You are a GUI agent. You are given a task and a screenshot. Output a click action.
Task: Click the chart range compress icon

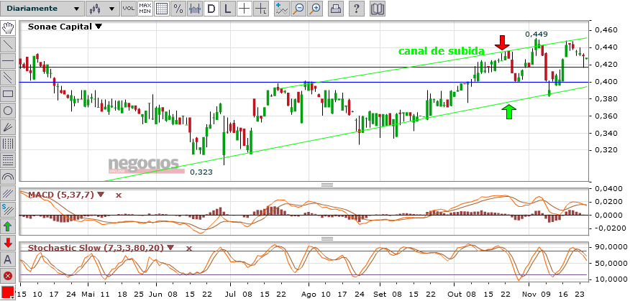coord(195,9)
